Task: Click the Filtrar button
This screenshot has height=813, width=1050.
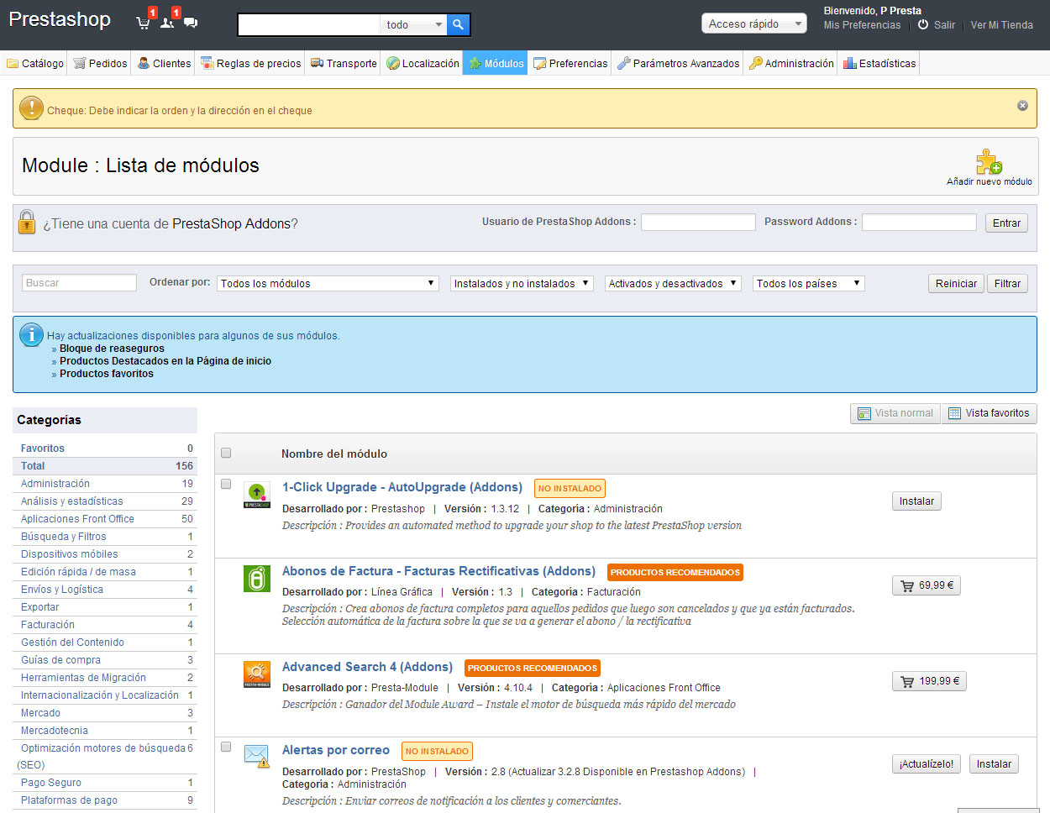Action: [1007, 283]
